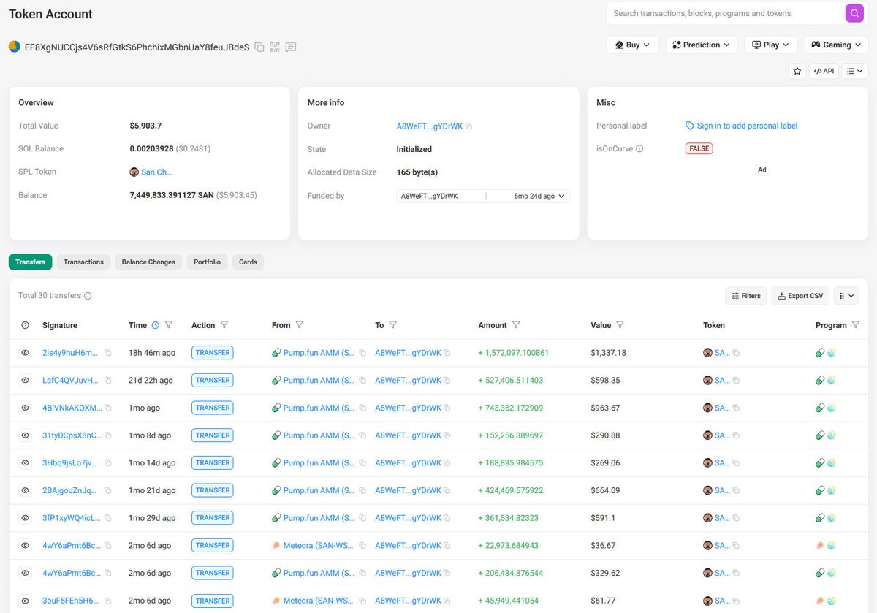Toggle eye for 3fP1xyWQ4icL transfer
Image resolution: width=877 pixels, height=613 pixels.
[x=25, y=518]
